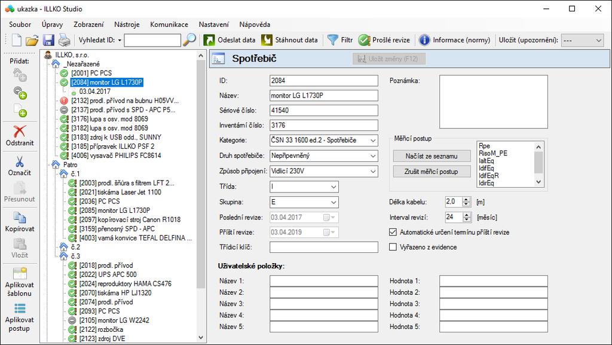Click the Poznámka text area
Screen dimensions: 612x345
point(493,102)
